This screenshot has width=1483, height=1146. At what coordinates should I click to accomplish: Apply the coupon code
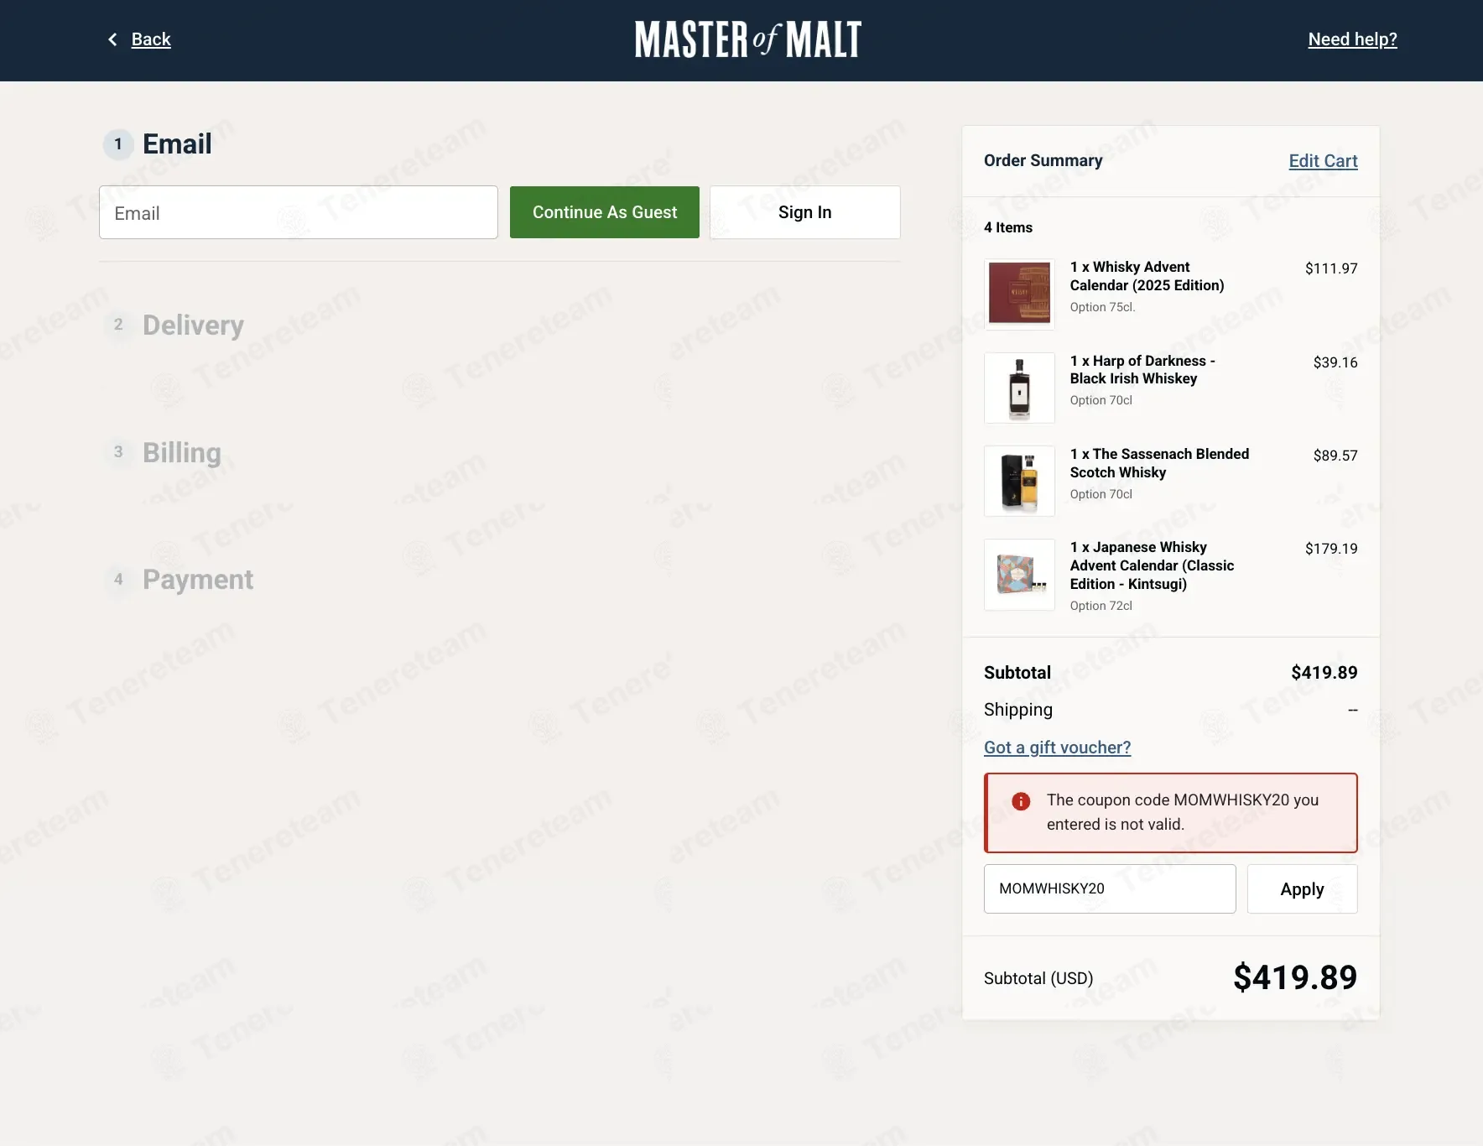pos(1302,888)
